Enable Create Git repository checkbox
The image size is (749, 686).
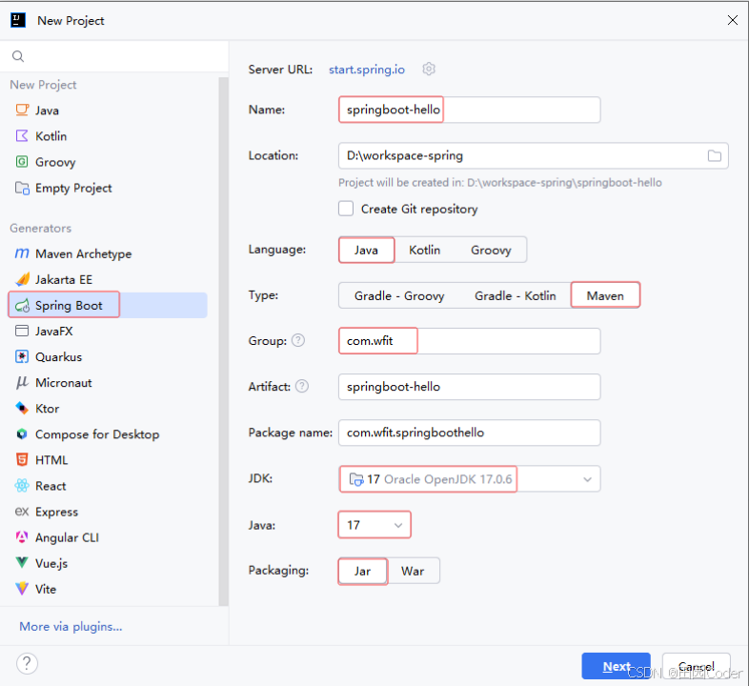[346, 209]
